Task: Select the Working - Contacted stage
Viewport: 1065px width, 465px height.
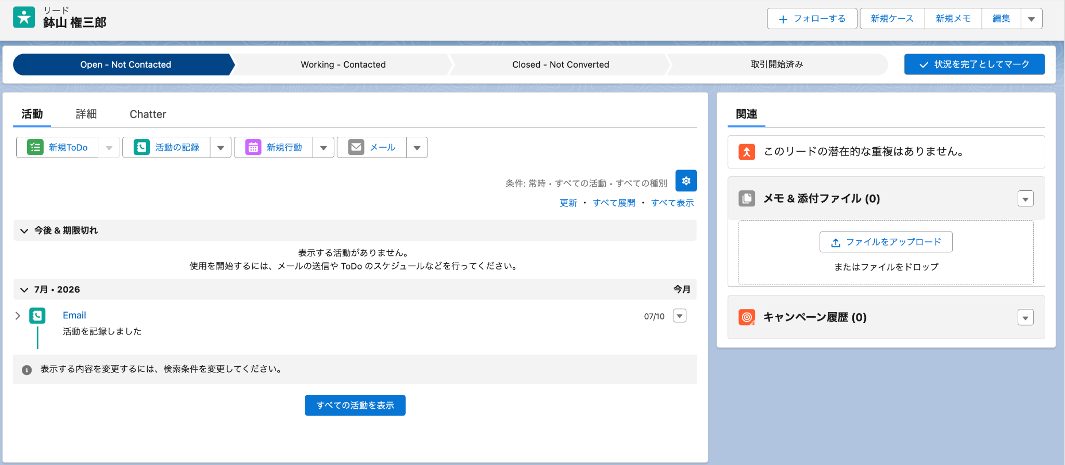Action: coord(343,64)
